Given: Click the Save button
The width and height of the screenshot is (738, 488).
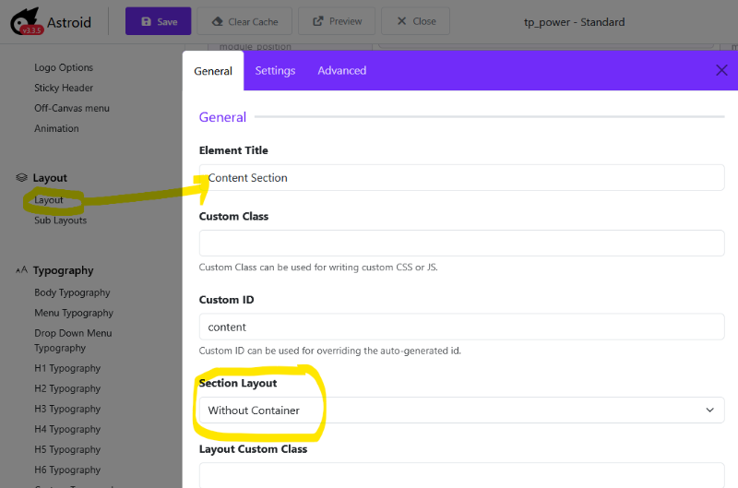Looking at the screenshot, I should click(x=158, y=21).
